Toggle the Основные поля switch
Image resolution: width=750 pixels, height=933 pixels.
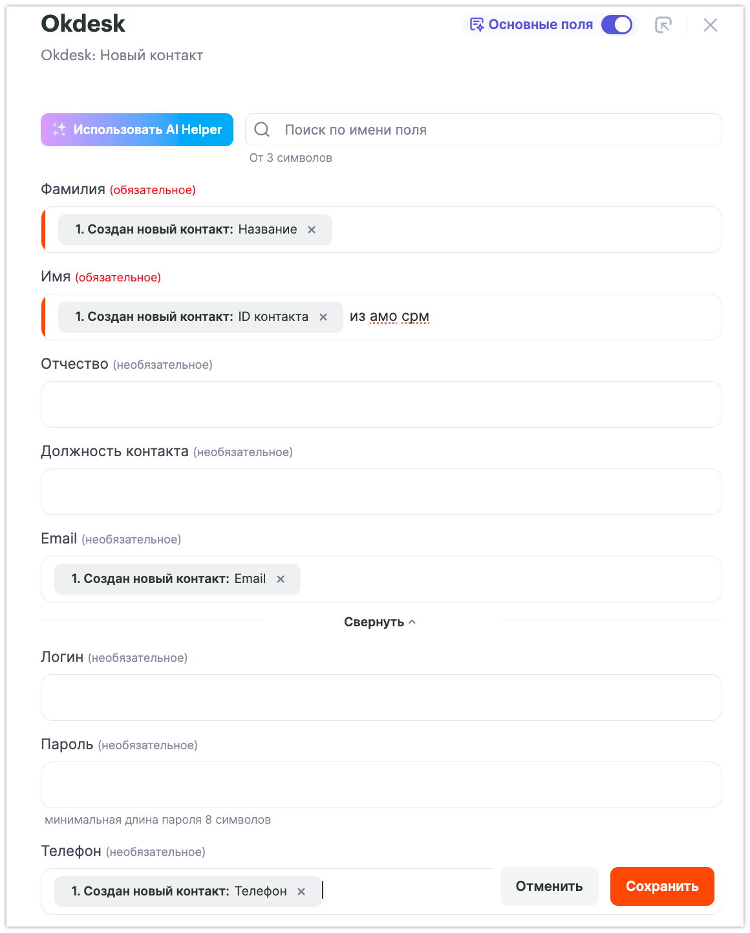coord(616,25)
